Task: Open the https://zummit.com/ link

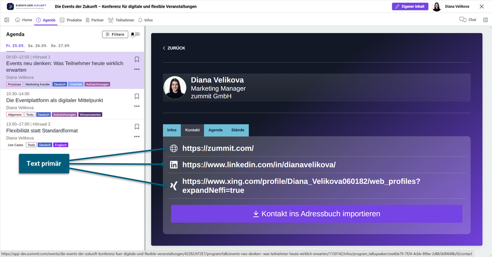Action: [x=218, y=148]
